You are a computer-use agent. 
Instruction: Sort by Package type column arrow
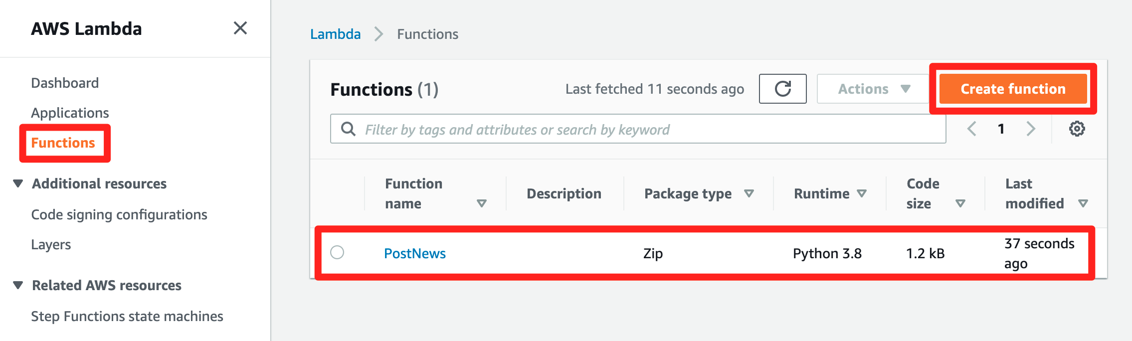(749, 193)
